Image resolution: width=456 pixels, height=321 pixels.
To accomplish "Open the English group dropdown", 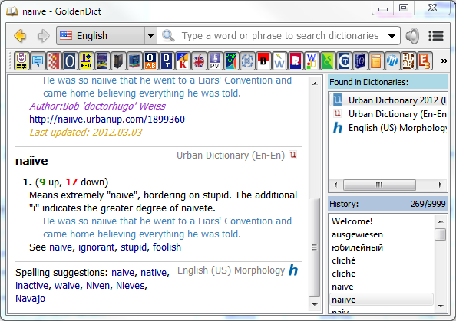I will (107, 36).
